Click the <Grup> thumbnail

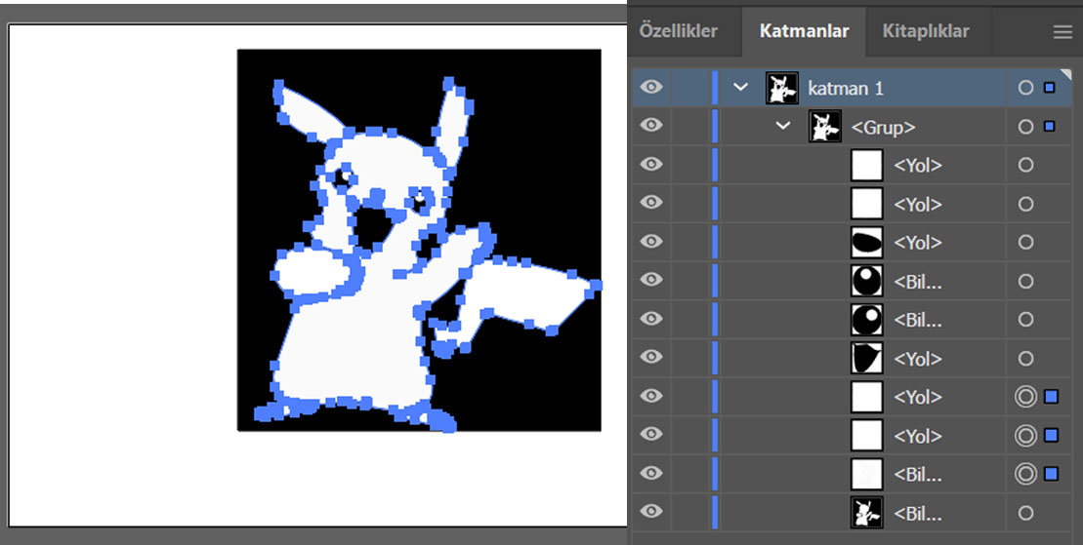824,126
